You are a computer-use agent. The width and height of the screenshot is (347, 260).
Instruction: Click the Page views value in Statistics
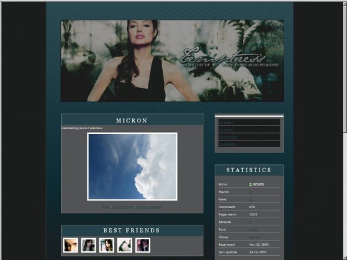pos(253,215)
